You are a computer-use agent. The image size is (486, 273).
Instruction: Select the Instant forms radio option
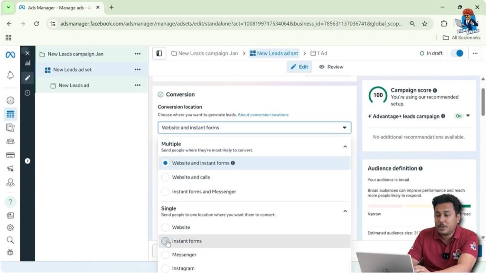click(165, 241)
